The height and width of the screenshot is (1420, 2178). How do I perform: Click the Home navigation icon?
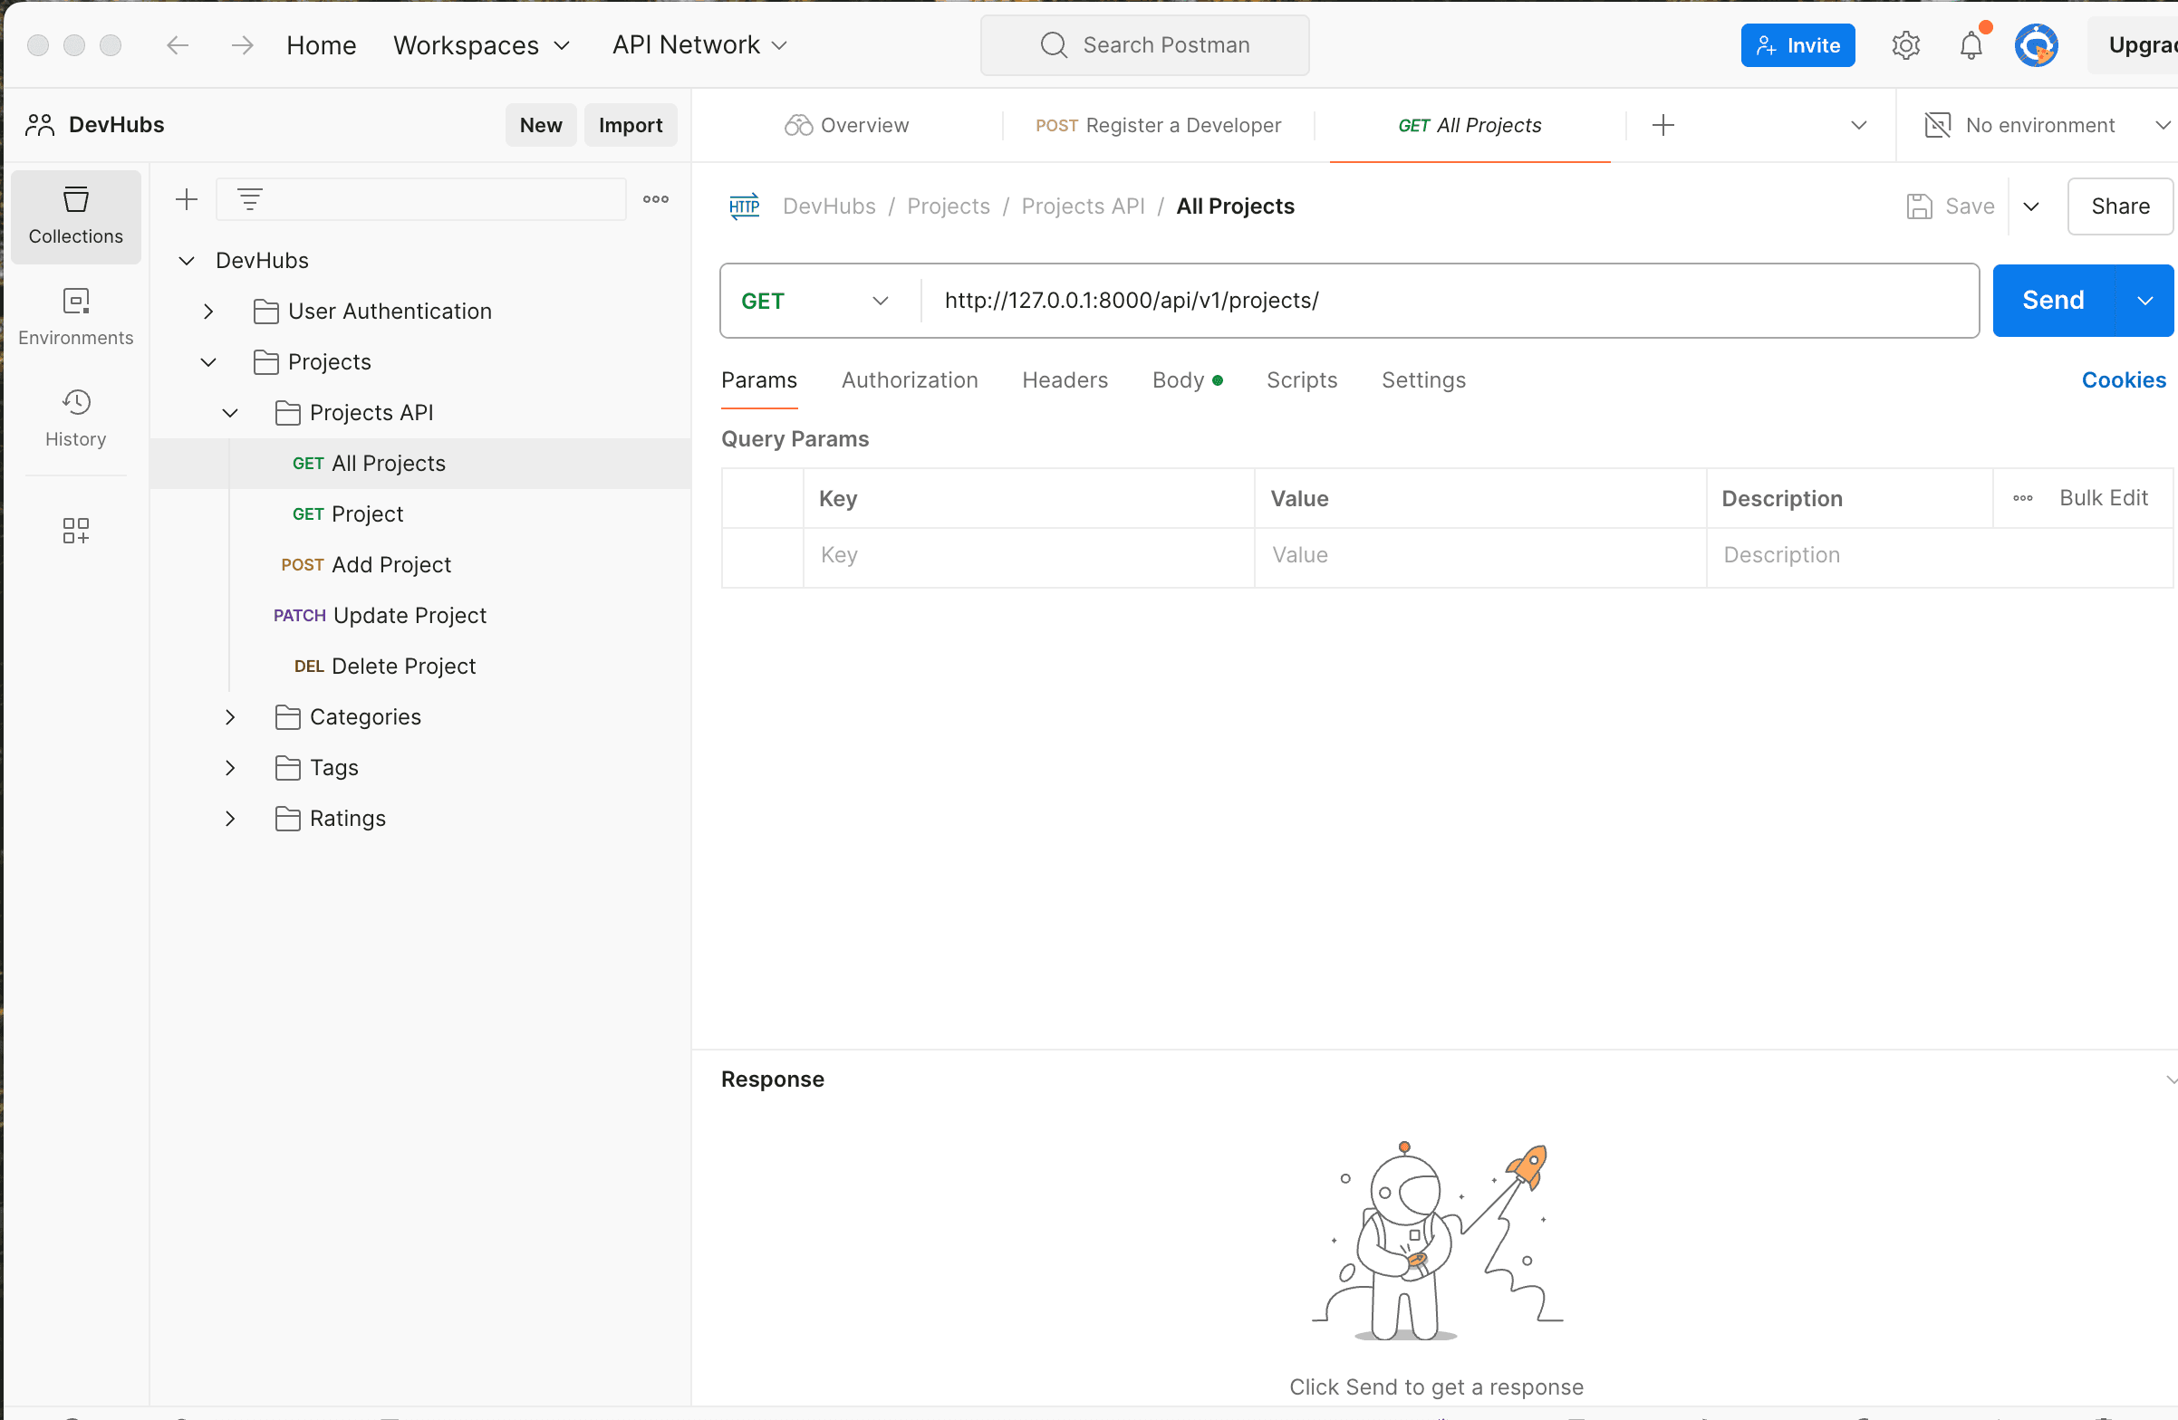point(319,43)
